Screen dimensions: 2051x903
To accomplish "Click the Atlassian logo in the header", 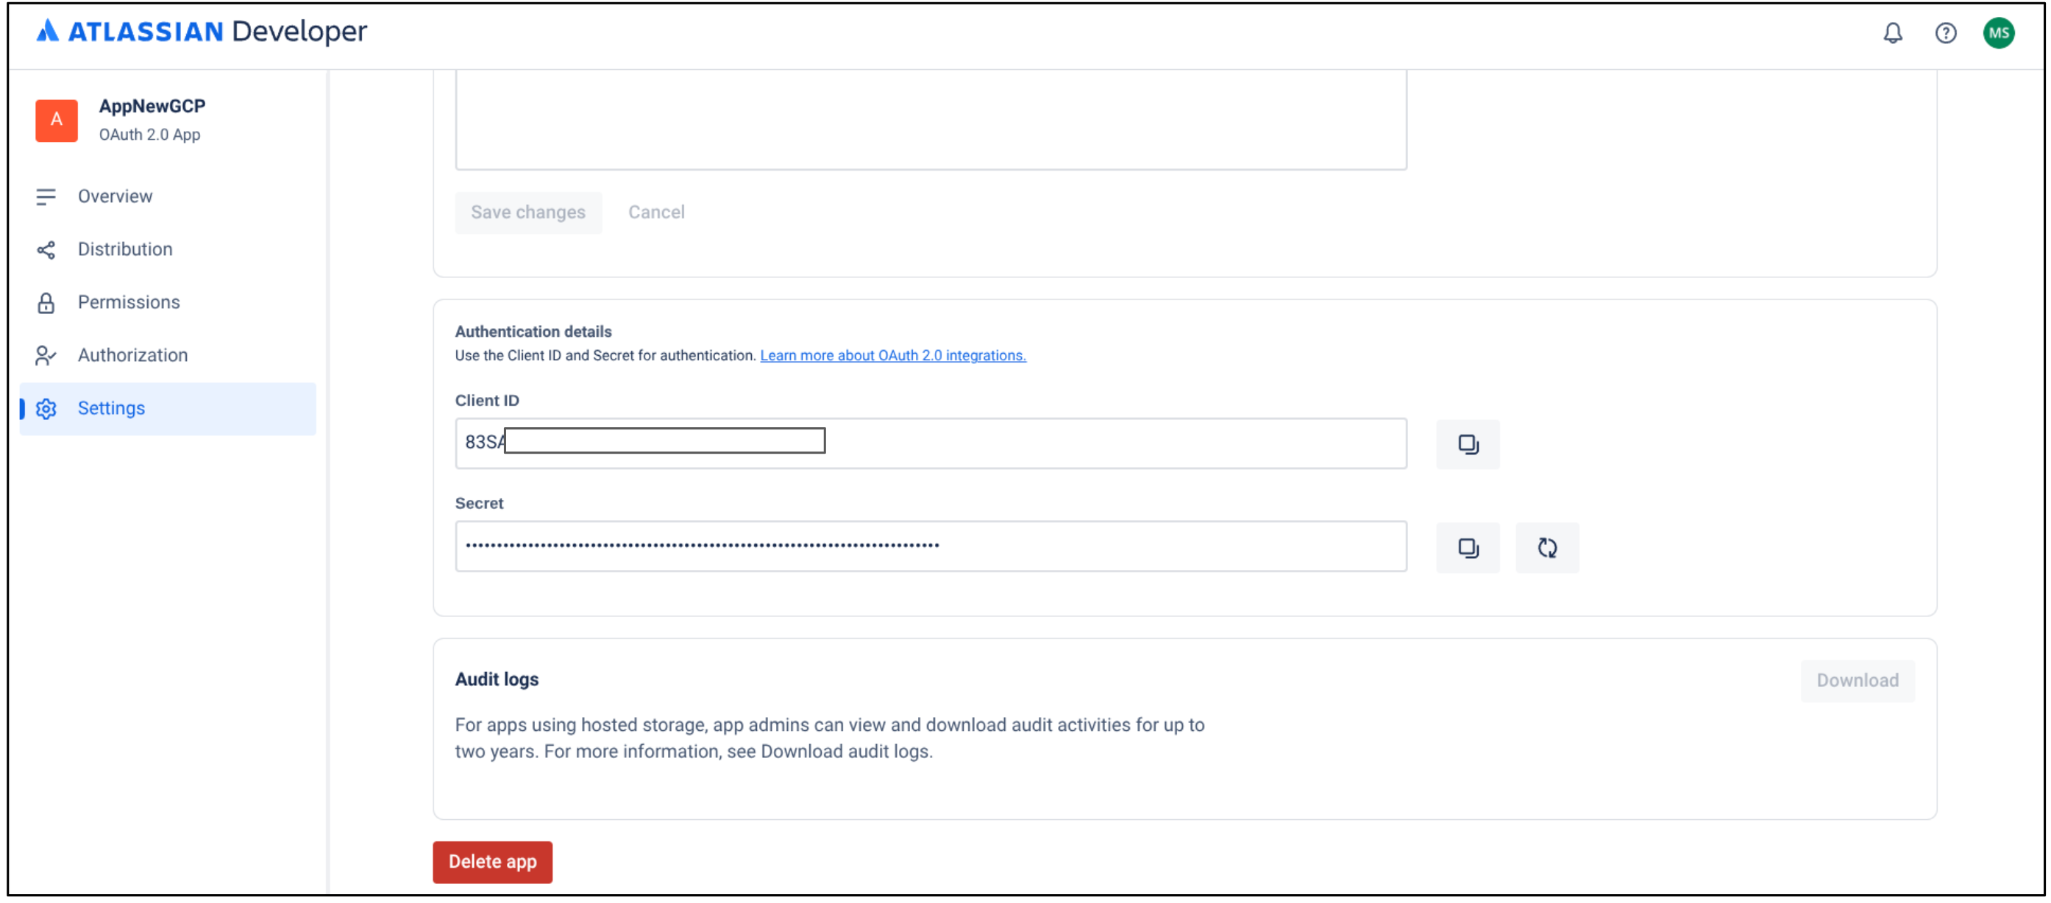I will 47,31.
